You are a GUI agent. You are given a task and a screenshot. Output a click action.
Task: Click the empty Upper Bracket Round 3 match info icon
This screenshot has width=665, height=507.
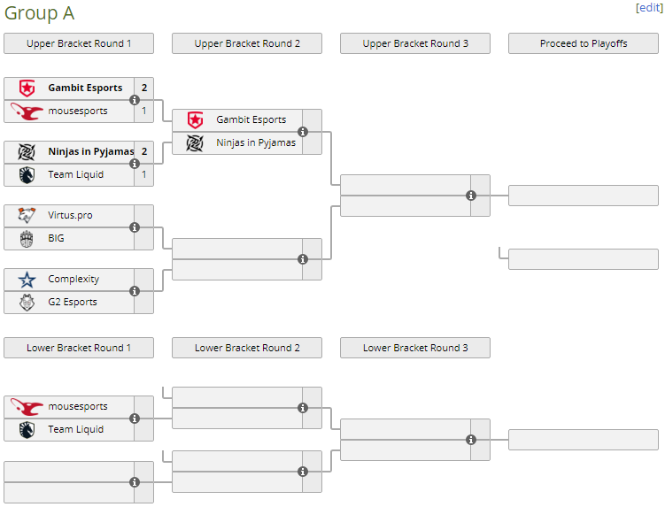(471, 196)
